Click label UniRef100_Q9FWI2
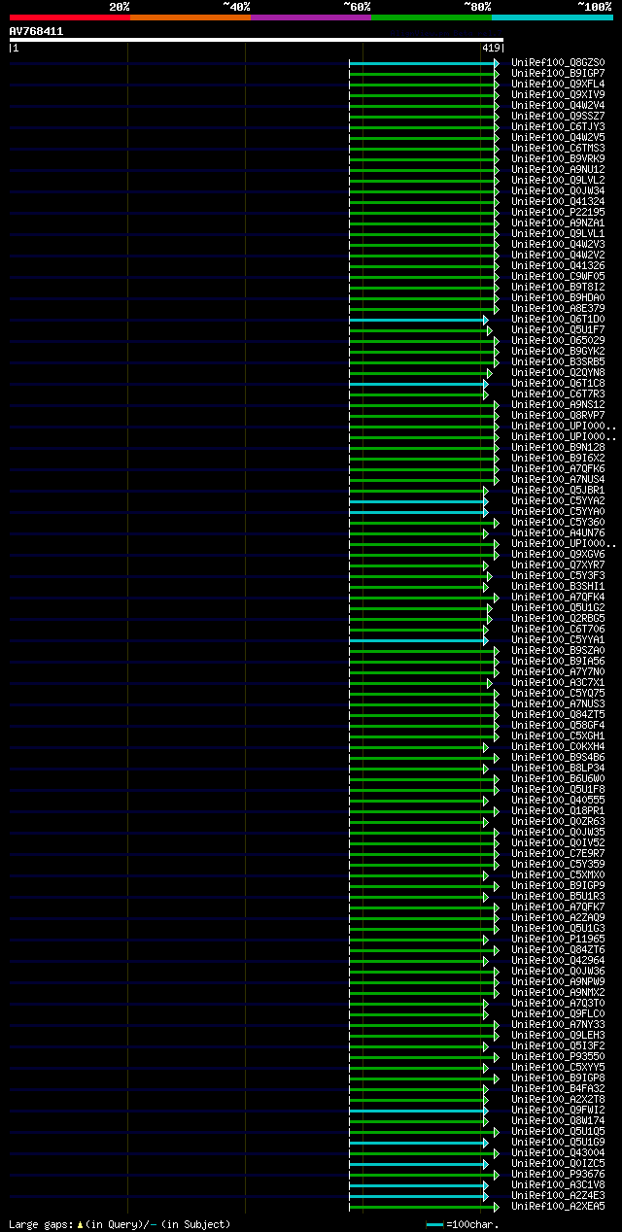 point(558,1110)
